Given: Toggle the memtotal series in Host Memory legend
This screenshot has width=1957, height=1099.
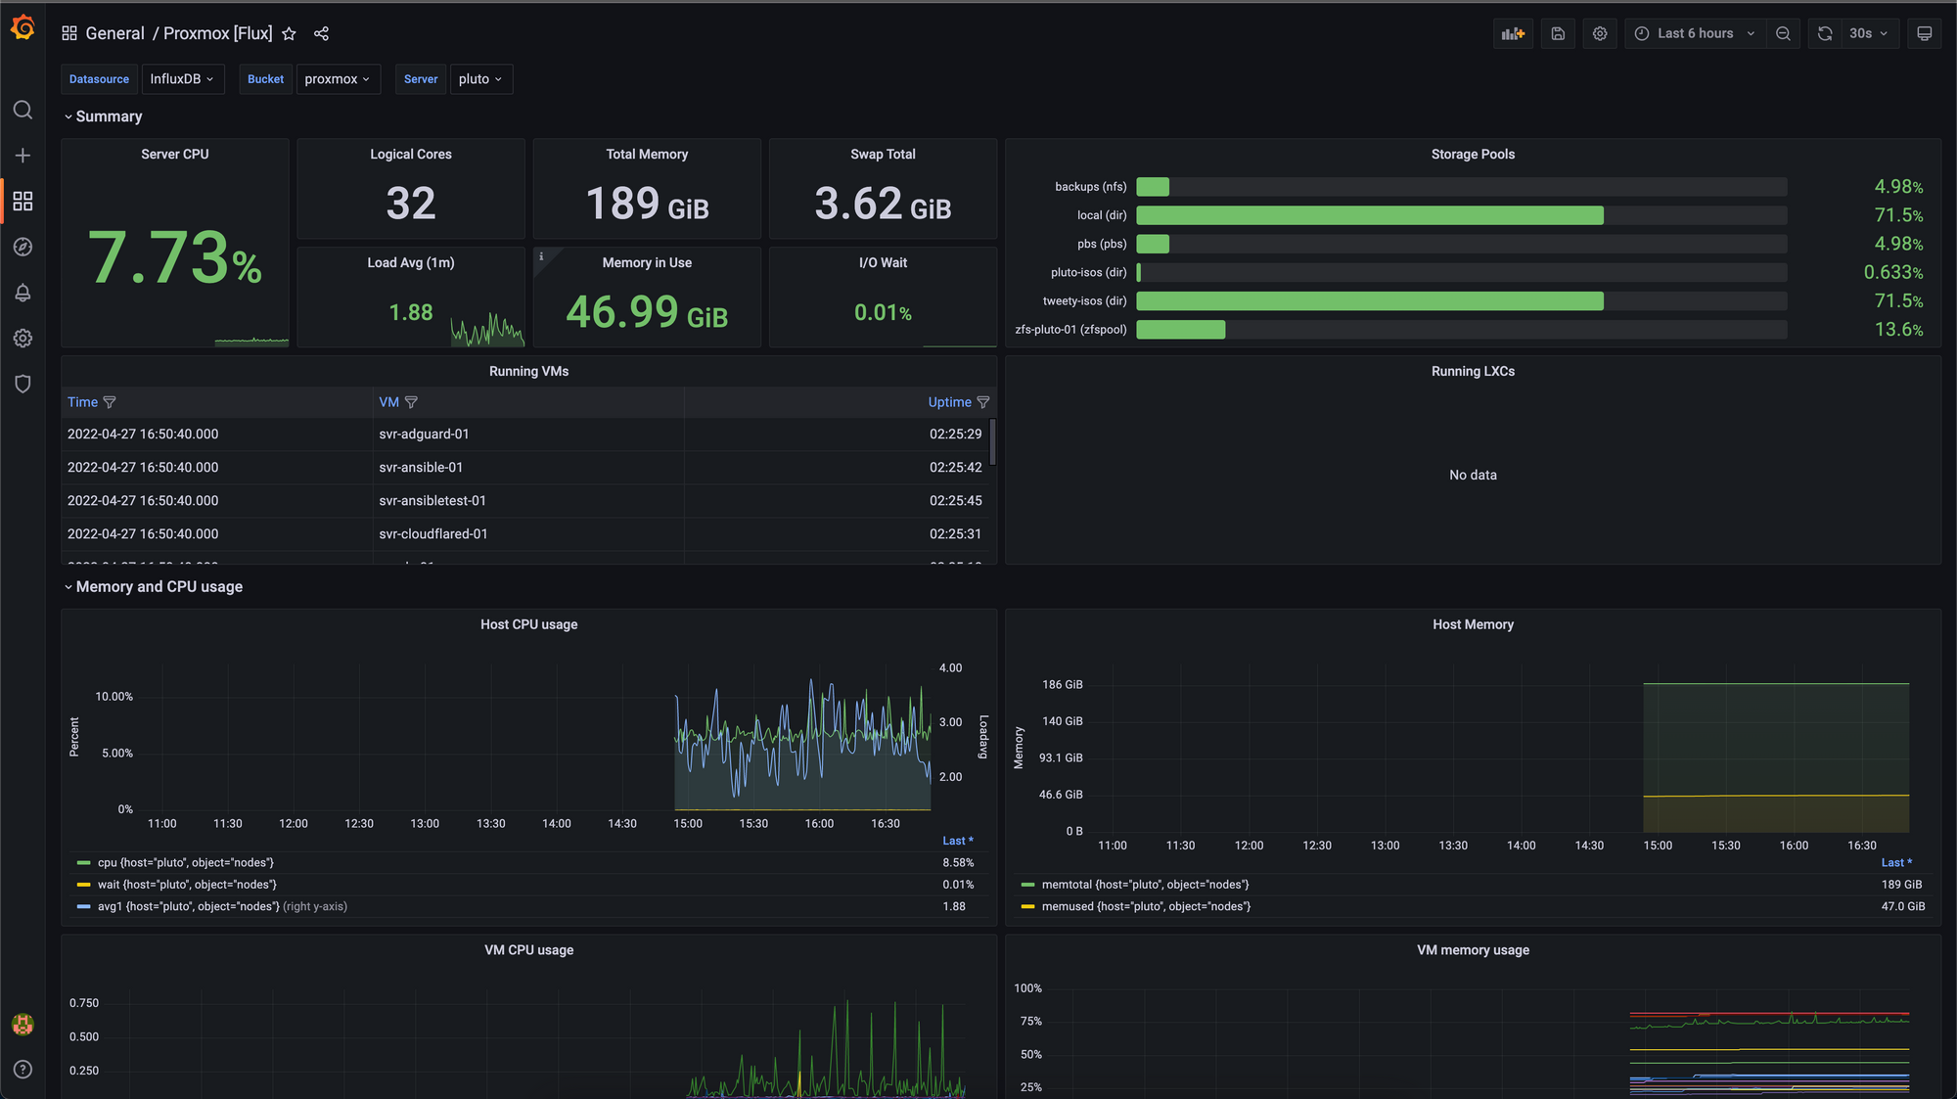Looking at the screenshot, I should click(x=1145, y=885).
